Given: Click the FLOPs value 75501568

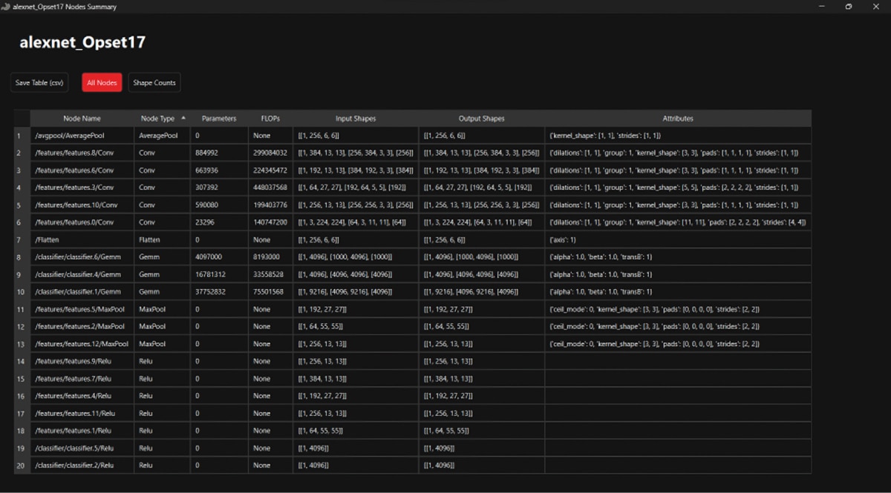Looking at the screenshot, I should click(268, 291).
